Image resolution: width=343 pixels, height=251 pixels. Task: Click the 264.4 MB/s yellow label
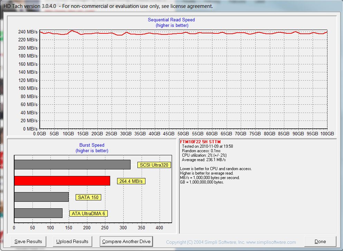click(131, 181)
